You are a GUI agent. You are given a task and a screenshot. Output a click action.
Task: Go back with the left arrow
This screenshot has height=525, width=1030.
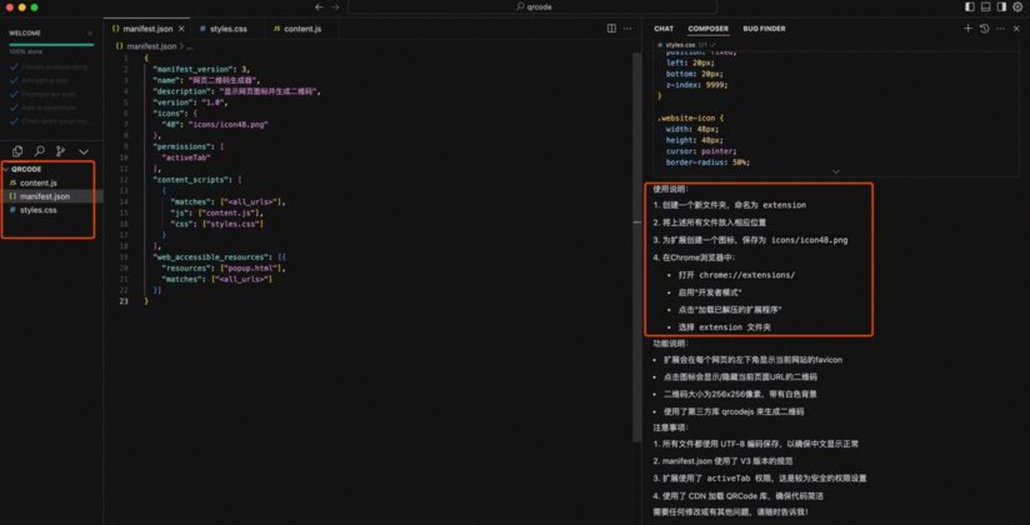point(319,7)
